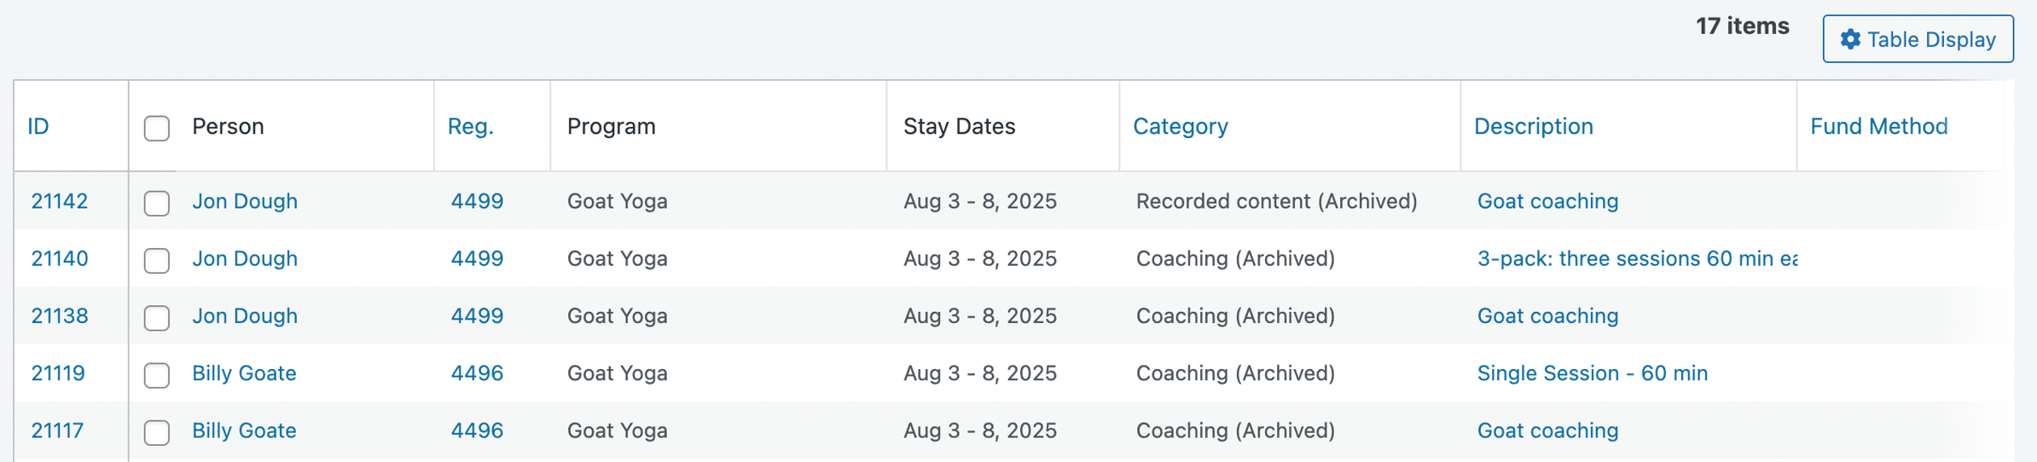Tick the checkbox for row 21138
2037x462 pixels.
pos(157,317)
